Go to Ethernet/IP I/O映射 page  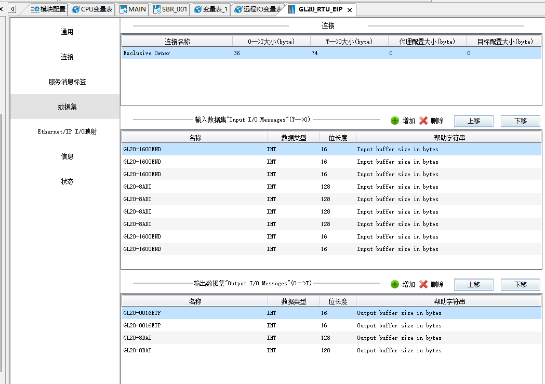click(x=67, y=131)
